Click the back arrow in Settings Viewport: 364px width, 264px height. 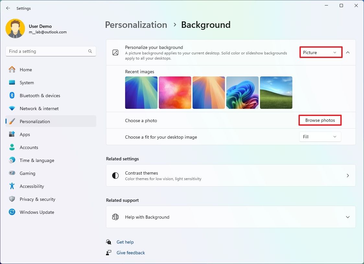point(8,8)
